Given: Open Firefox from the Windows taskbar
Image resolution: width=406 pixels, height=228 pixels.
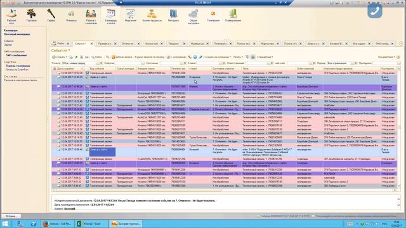Looking at the screenshot, I should click(x=58, y=224).
